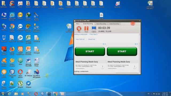Open the taskbar clock and date
Viewport: 171px width, 96px height.
165,94
